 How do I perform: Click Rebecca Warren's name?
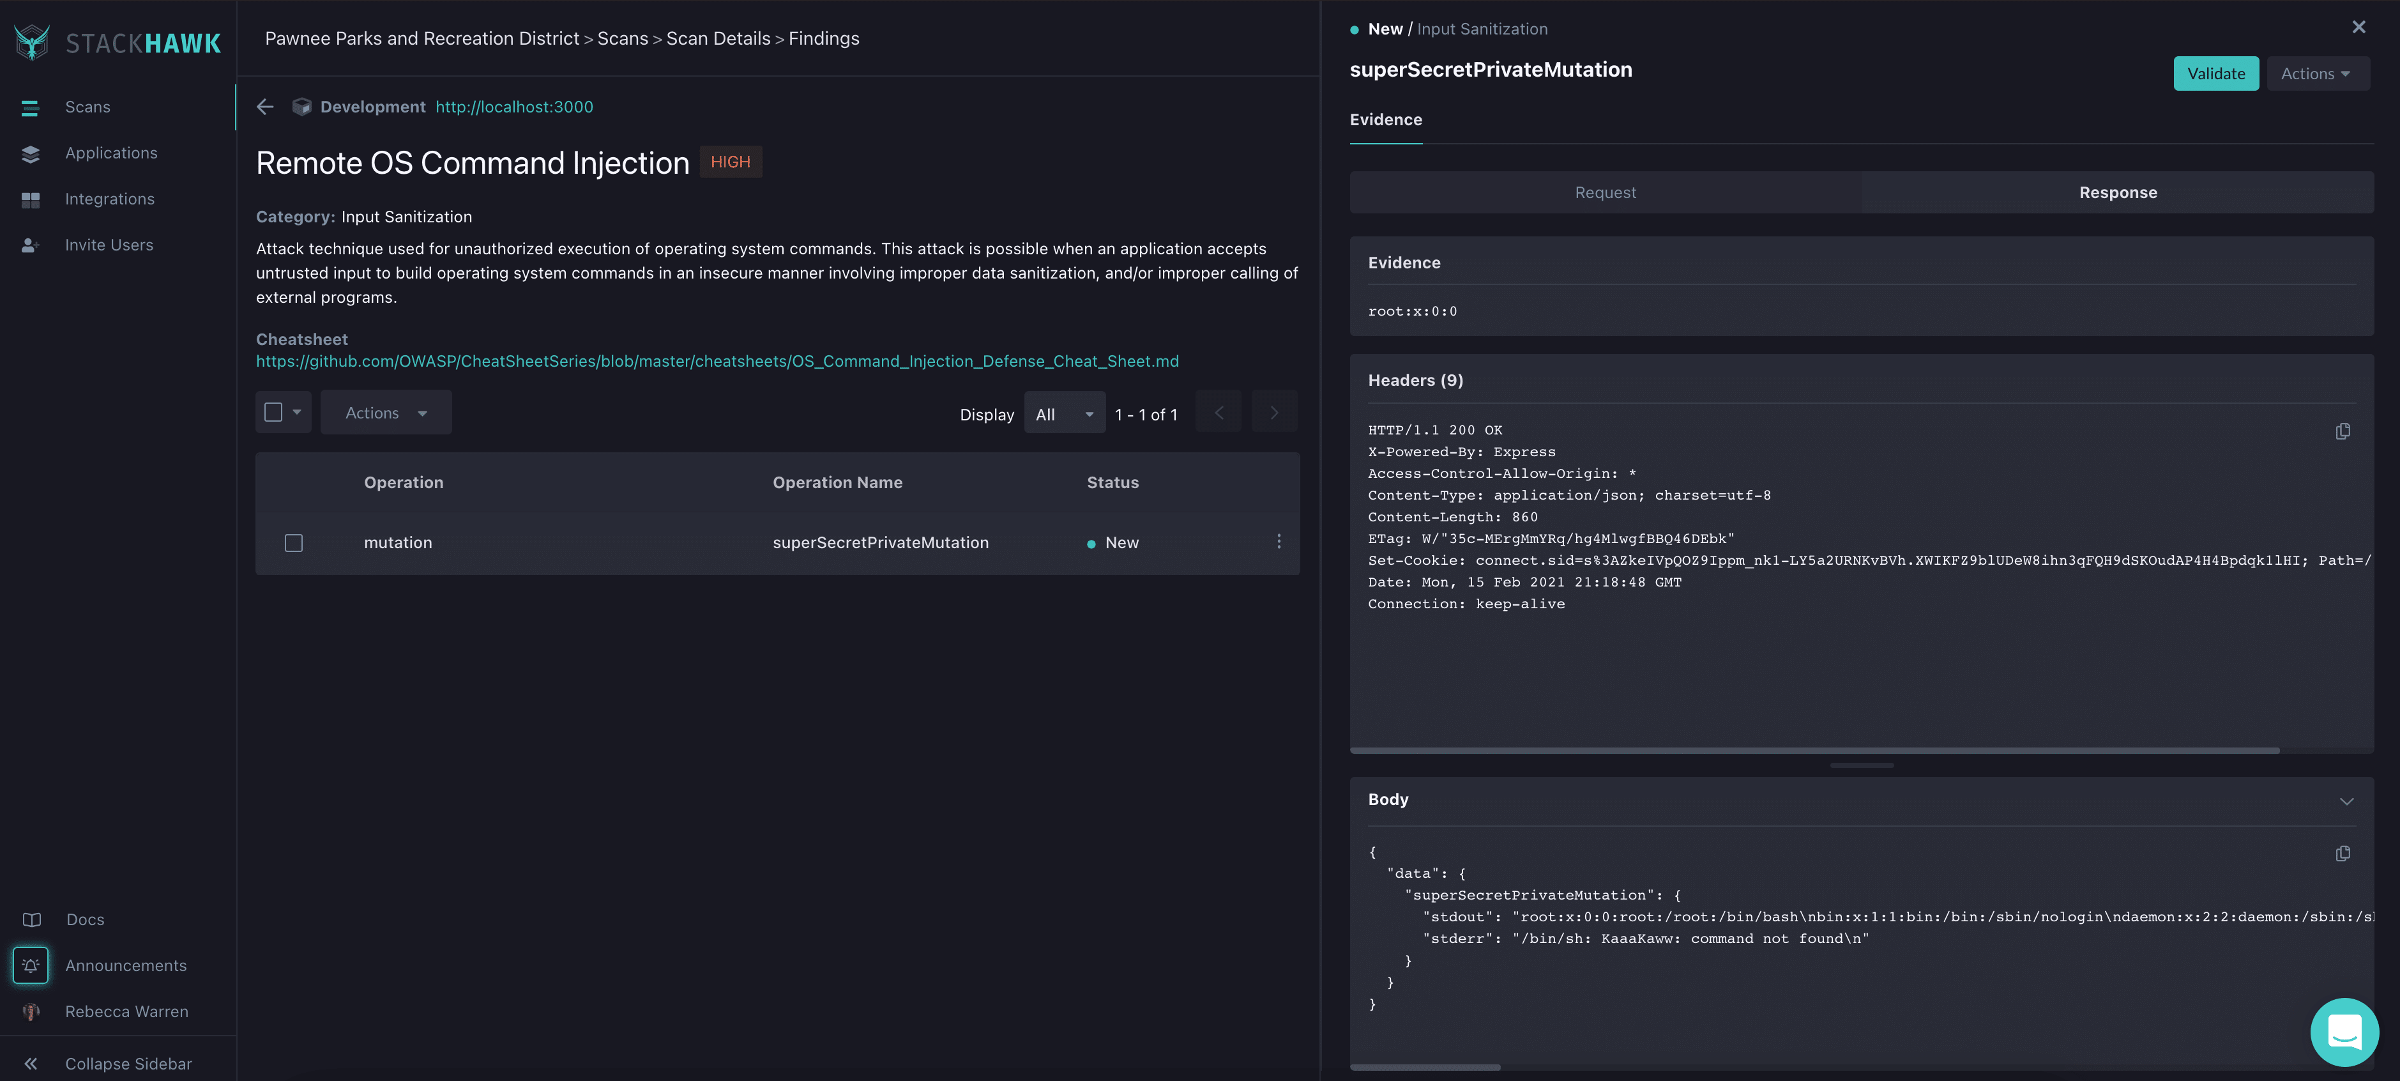(126, 1012)
